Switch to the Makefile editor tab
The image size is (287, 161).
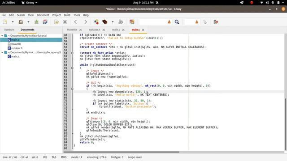(72, 30)
